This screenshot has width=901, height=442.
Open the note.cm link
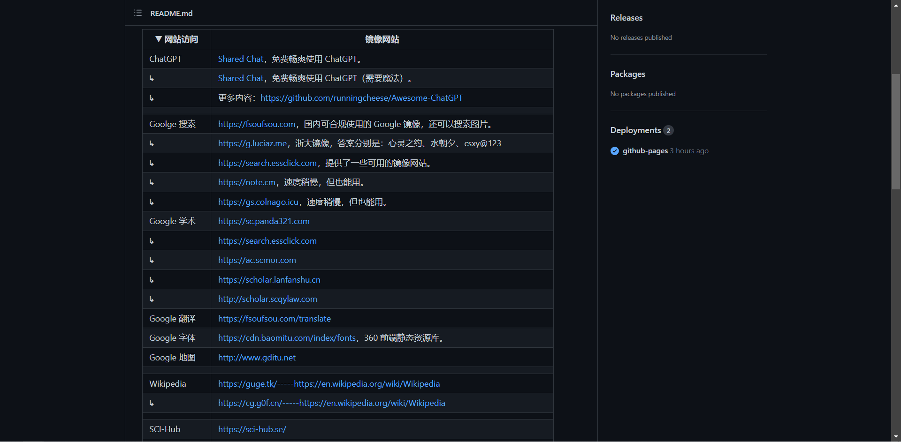click(x=247, y=182)
